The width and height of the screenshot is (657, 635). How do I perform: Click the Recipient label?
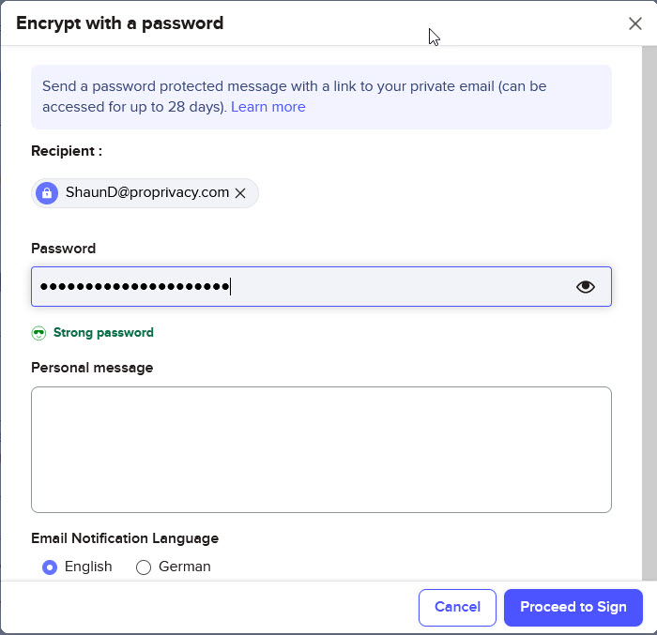click(67, 151)
